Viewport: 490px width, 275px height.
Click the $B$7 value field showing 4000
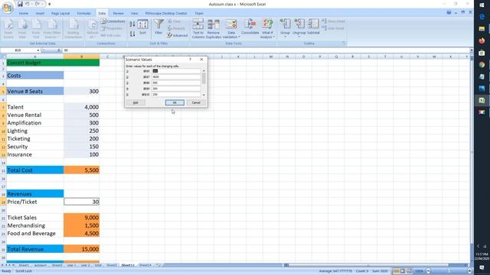[176, 76]
